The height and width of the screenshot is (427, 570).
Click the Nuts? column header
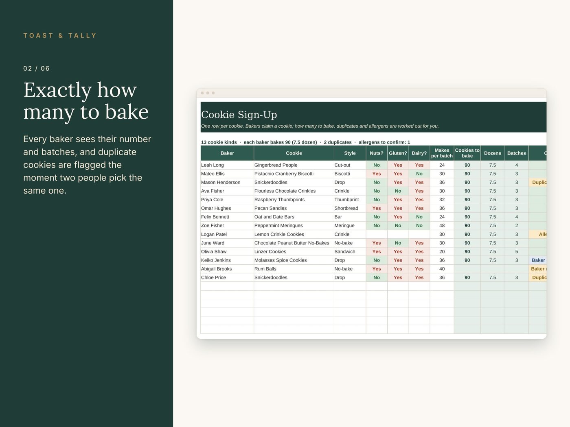377,153
